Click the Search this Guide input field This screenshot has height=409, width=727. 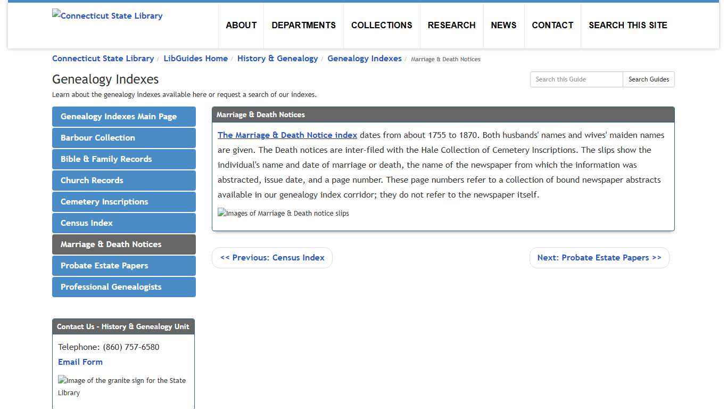coord(576,79)
